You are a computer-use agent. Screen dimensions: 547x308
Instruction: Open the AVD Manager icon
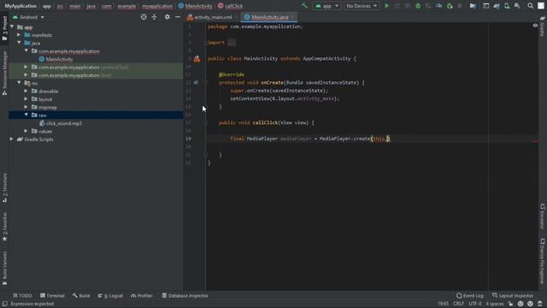coord(507,6)
